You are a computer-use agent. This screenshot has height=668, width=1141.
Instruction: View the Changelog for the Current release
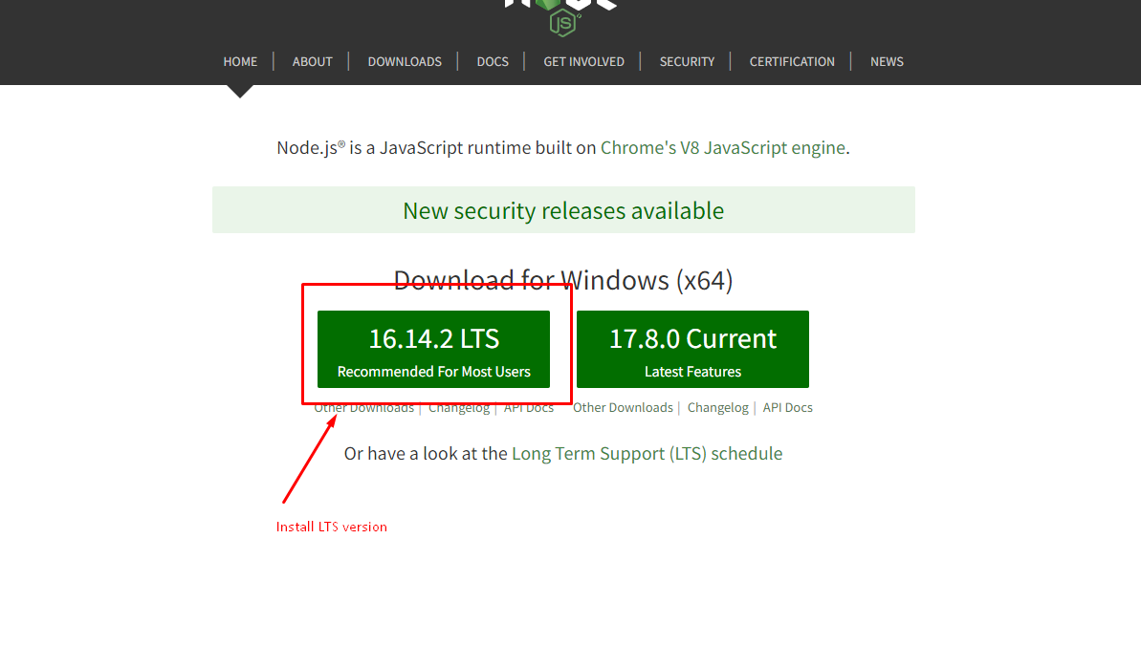point(717,408)
